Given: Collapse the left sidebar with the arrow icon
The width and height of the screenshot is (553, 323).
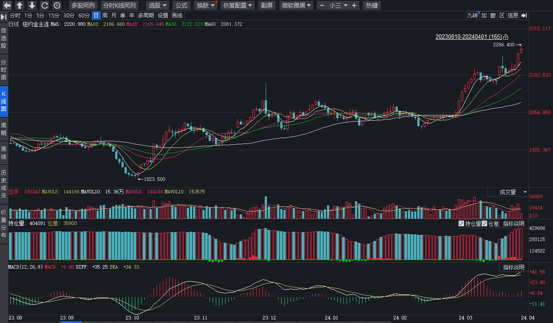Looking at the screenshot, I should 4,16.
